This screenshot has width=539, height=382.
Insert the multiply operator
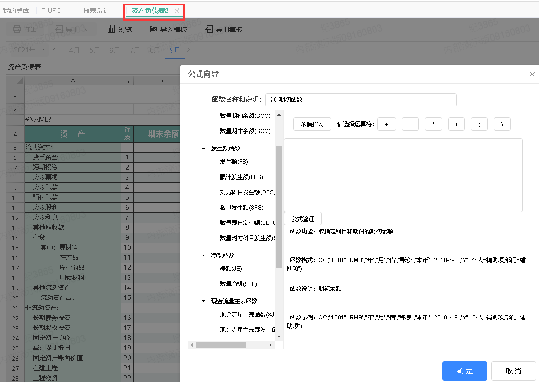(433, 124)
